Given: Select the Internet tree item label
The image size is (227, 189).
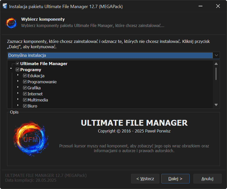Looking at the screenshot, I should [35, 94].
